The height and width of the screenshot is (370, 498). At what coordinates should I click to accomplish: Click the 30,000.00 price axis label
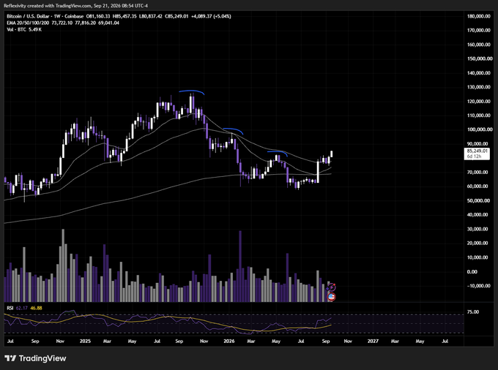pos(477,229)
